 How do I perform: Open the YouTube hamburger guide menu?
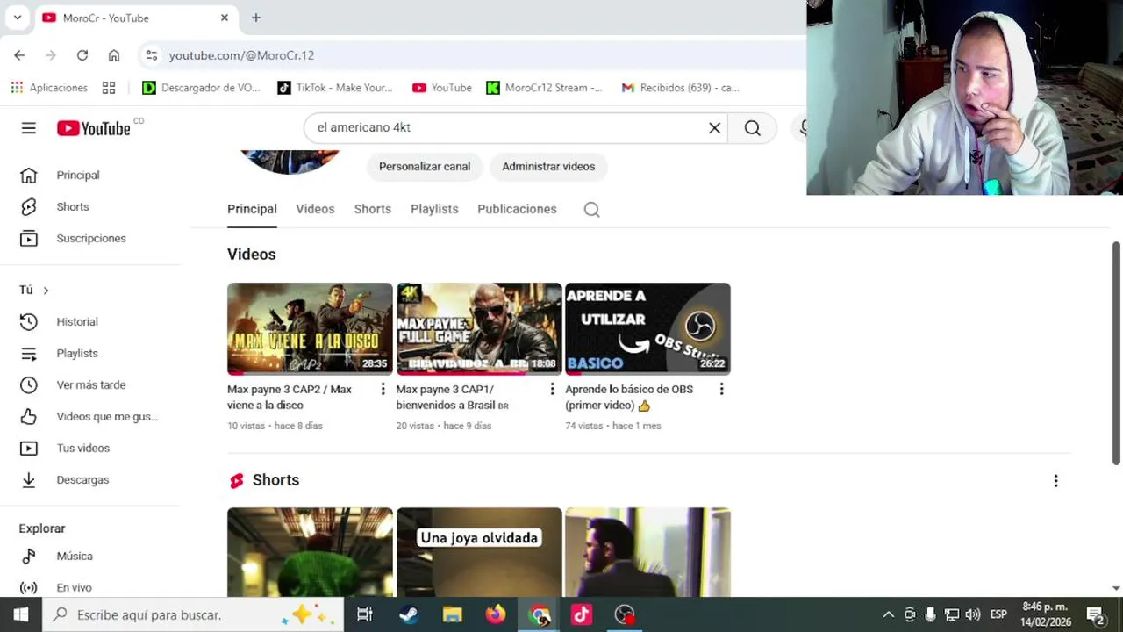[x=29, y=128]
